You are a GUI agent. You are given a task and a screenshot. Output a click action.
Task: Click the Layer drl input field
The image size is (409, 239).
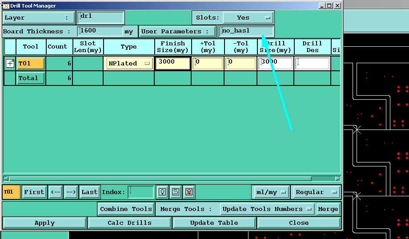pos(100,17)
